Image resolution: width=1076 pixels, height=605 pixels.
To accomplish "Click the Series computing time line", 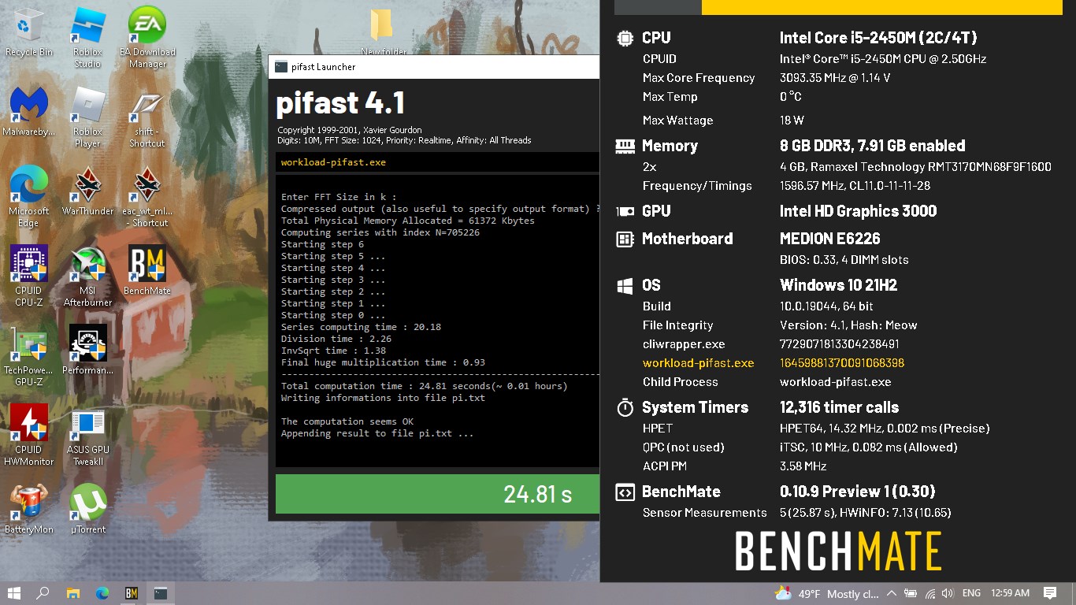I will (x=361, y=327).
